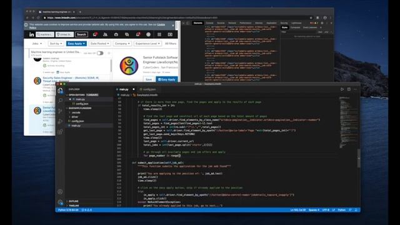This screenshot has width=400, height=225.
Task: Select the Performance tab in DevTools
Action: click(246, 23)
